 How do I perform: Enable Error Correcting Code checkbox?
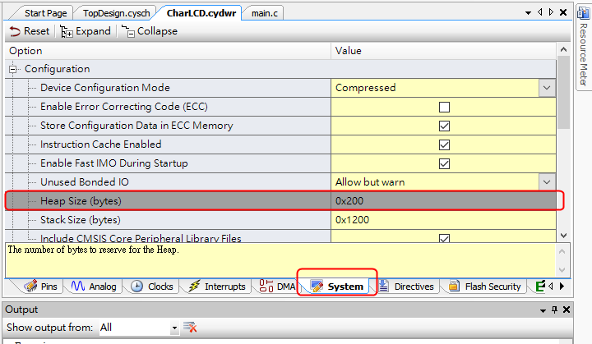444,107
